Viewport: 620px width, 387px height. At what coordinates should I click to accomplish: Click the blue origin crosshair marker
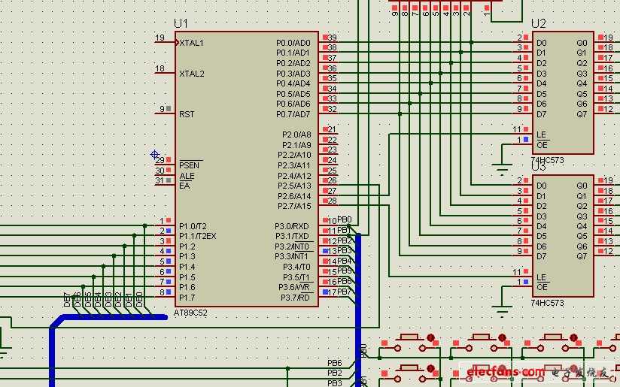[155, 154]
